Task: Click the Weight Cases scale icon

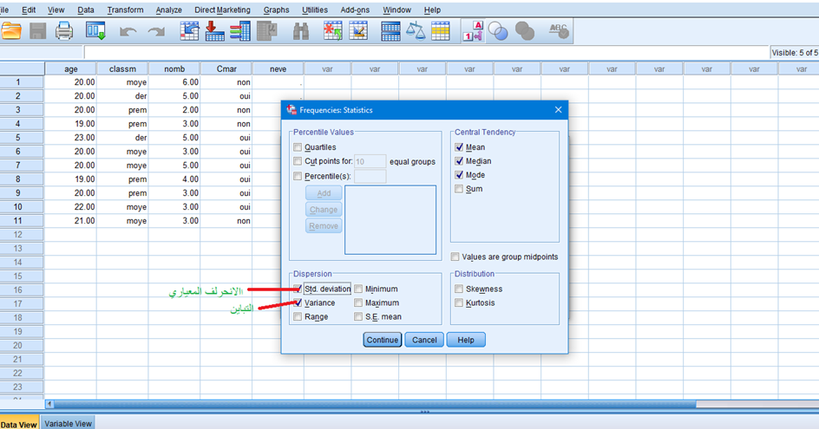Action: point(416,31)
